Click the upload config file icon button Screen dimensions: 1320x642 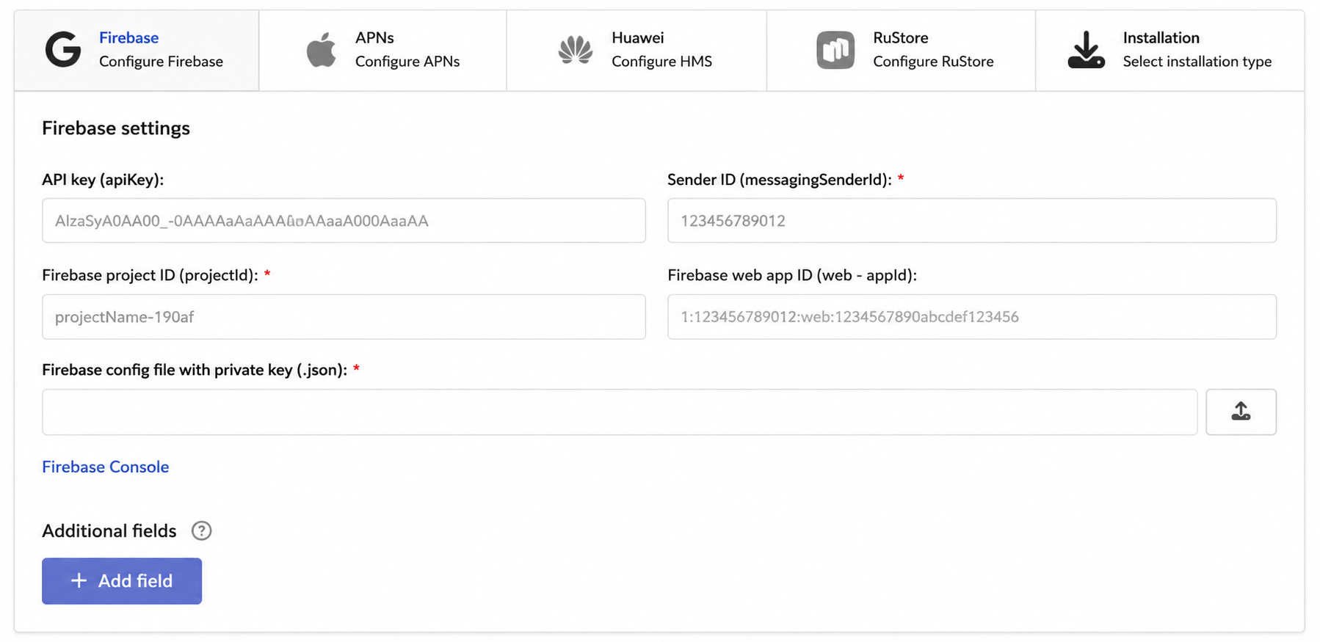click(1241, 412)
